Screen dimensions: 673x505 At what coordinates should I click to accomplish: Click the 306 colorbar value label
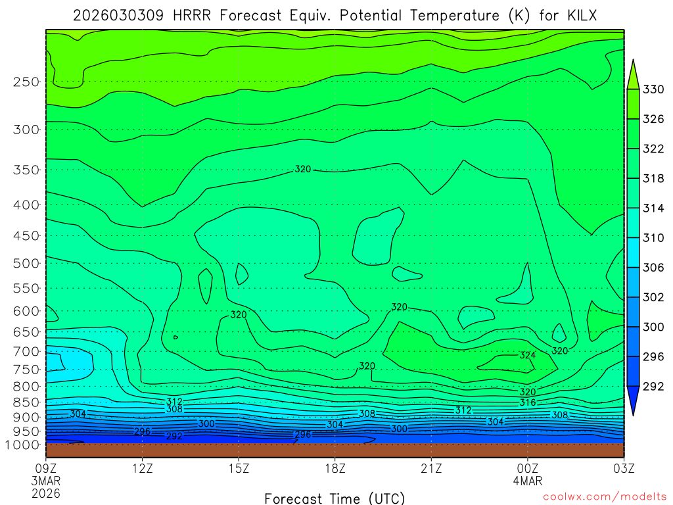coord(653,267)
